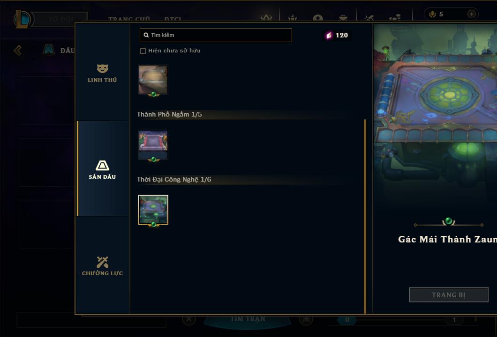Click the plus icon beside the currency count
This screenshot has width=497, height=337.
coord(471,14)
